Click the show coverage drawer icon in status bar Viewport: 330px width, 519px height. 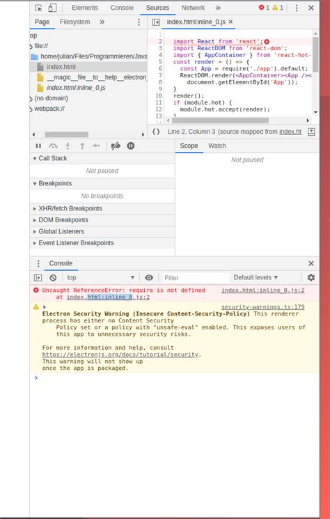click(x=311, y=132)
